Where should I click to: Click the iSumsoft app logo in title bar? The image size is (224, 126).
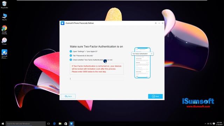click(62, 23)
